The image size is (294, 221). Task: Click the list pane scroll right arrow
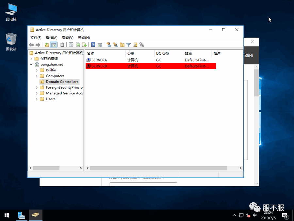(x=240, y=168)
